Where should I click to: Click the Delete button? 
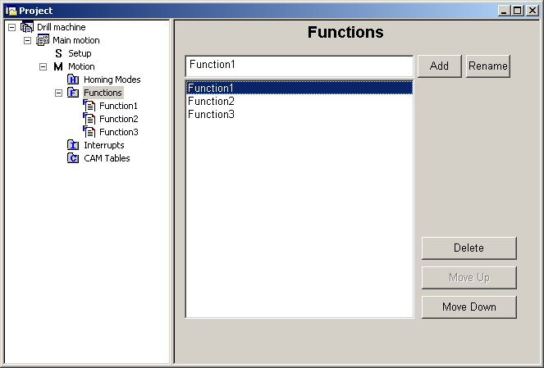coord(469,248)
